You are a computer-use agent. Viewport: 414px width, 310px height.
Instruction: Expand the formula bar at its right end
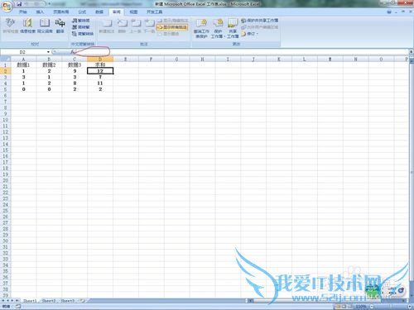tap(411, 52)
